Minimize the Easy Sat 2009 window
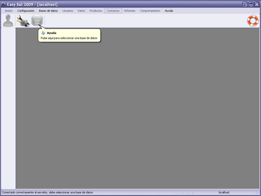The height and width of the screenshot is (196, 261). 245,4
